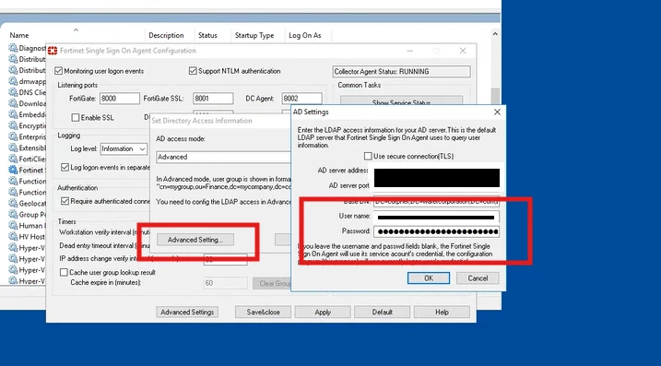Select the Diagnost service row name
The image size is (661, 366).
[32, 48]
